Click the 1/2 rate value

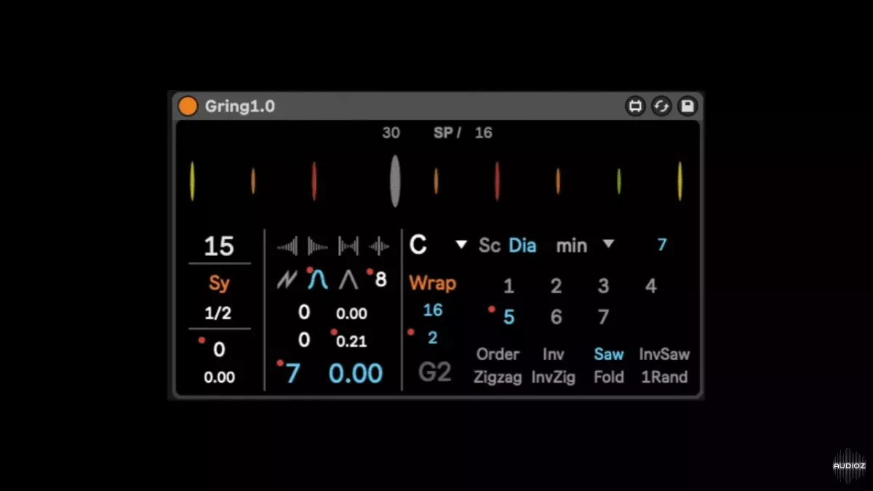point(219,314)
